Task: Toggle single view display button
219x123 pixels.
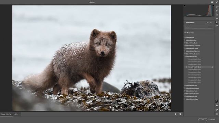Action: coord(176,114)
